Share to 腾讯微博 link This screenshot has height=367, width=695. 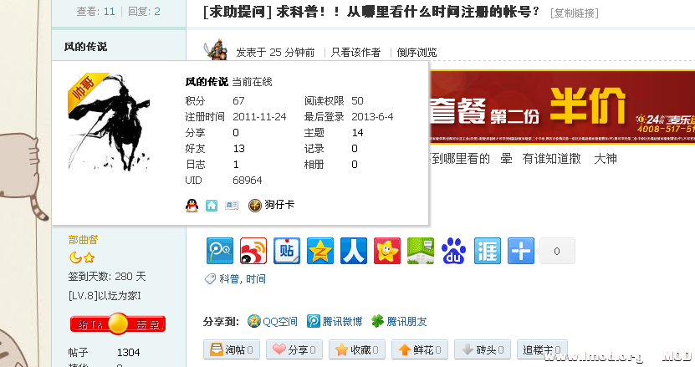click(335, 321)
